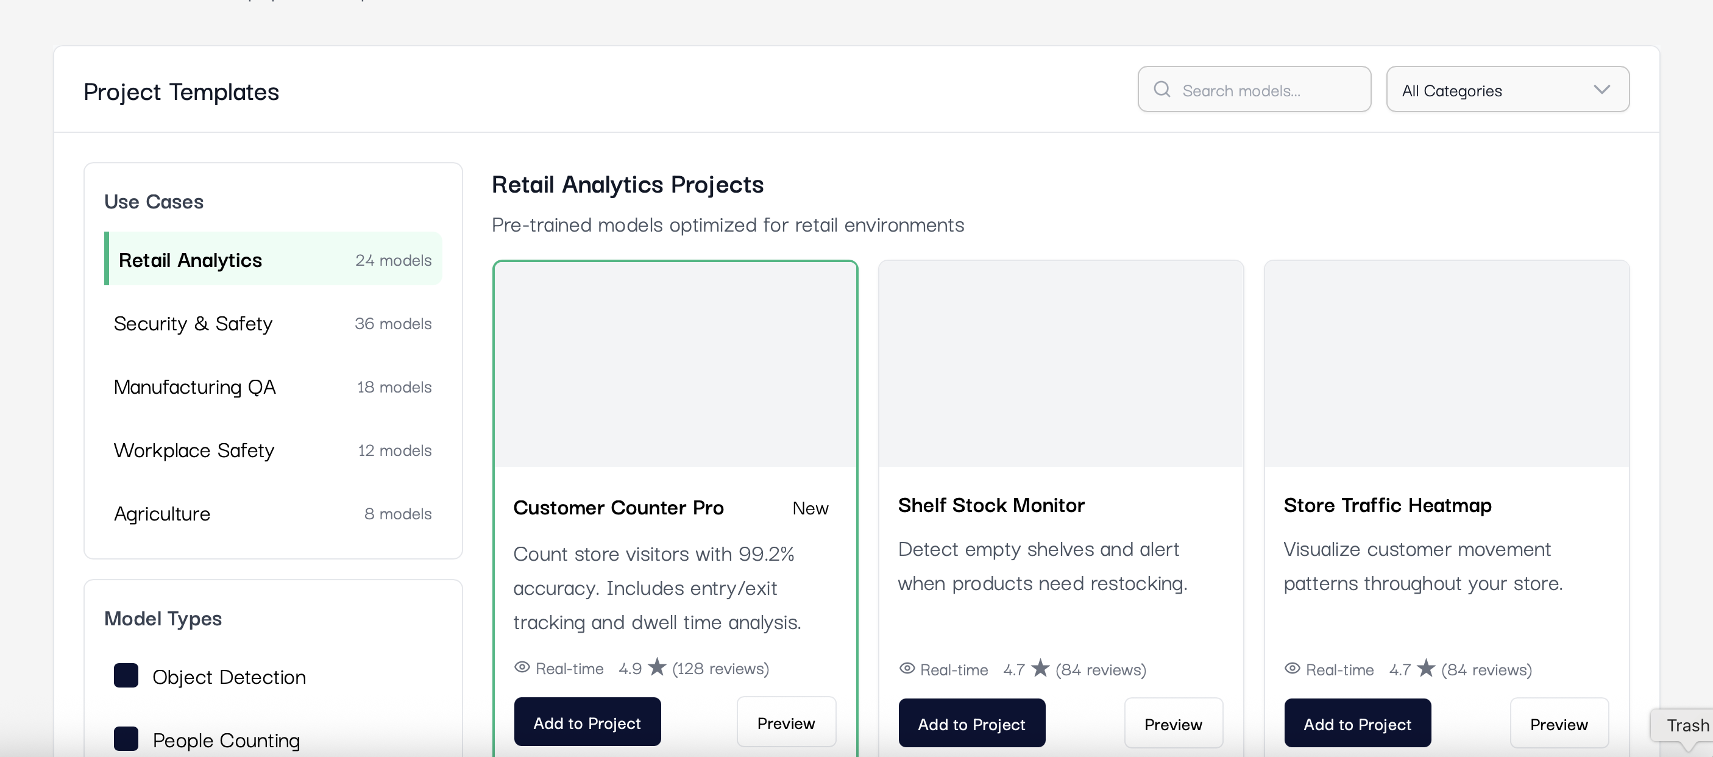Image resolution: width=1713 pixels, height=757 pixels.
Task: Open the Customer Counter Pro thumbnail image
Action: point(675,364)
